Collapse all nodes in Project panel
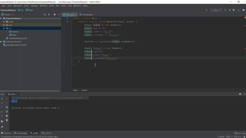 tap(49, 15)
